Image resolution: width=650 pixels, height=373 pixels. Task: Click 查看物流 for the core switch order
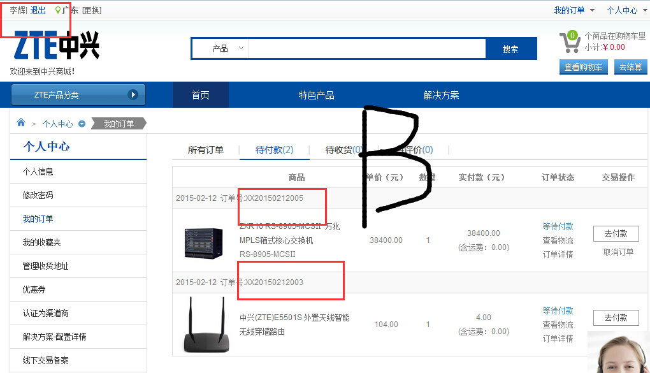tap(558, 240)
